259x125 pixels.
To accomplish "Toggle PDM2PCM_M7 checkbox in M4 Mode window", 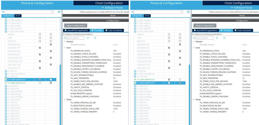I will coord(169,55).
